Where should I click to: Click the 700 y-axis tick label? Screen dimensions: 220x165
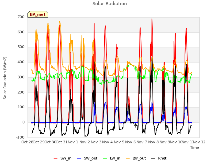coord(21,17)
